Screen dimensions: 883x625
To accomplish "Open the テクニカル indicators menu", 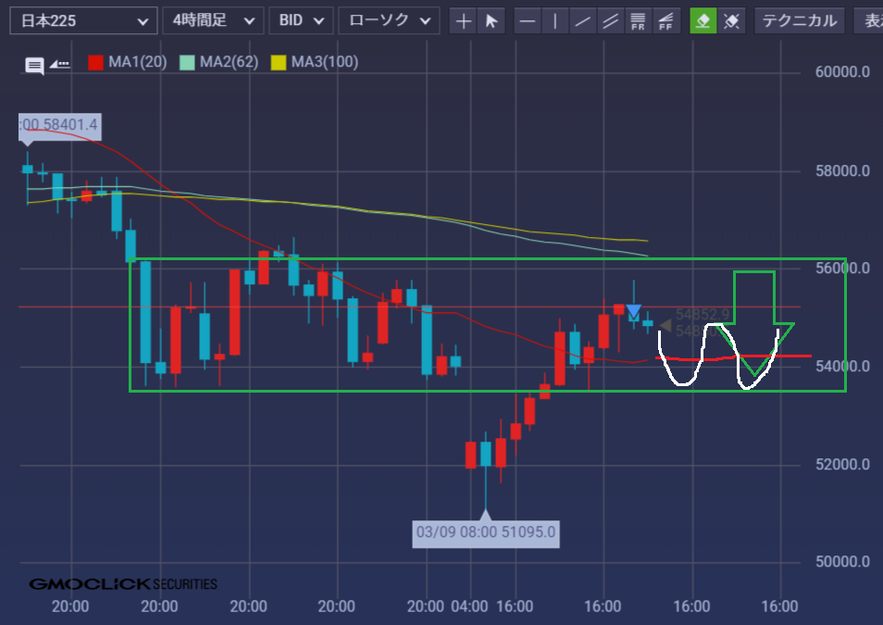I will pyautogui.click(x=799, y=20).
